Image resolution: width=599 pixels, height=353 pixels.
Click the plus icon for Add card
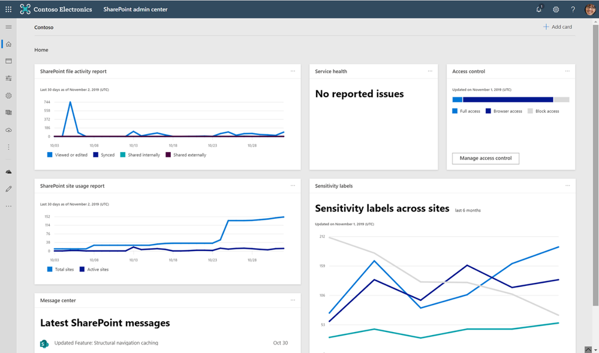546,27
